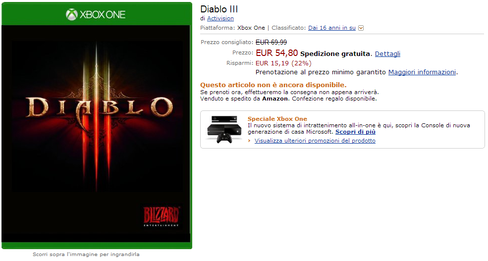Click the Xbox One console image

click(224, 129)
